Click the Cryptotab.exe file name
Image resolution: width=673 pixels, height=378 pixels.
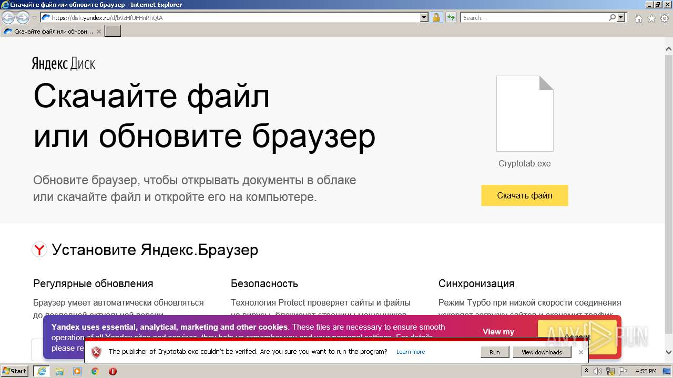click(x=525, y=163)
